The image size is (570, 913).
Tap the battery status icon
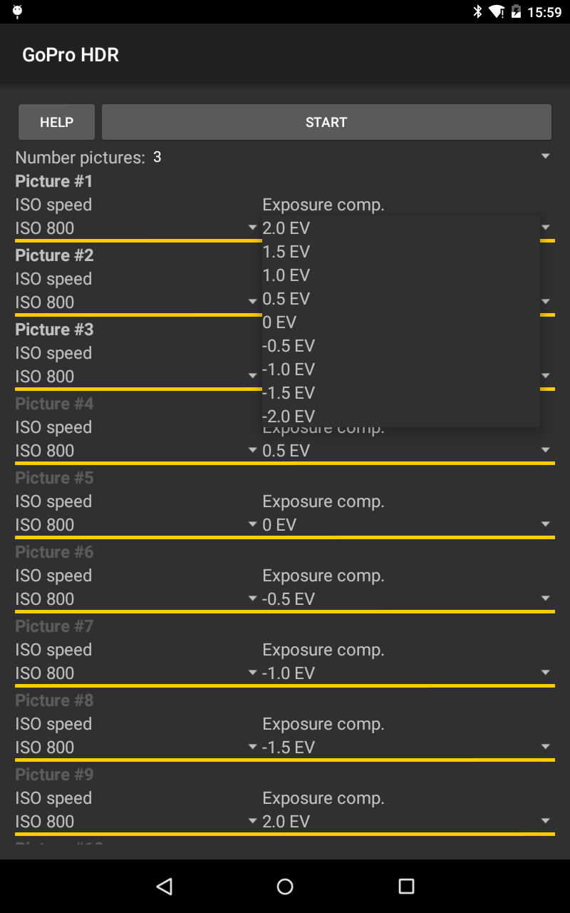(516, 12)
